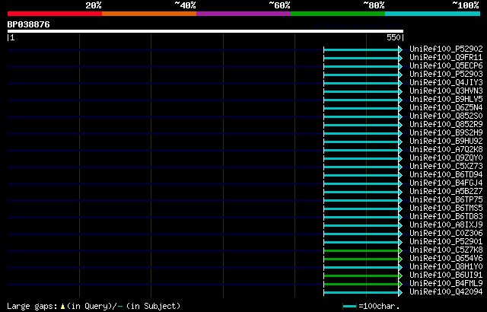Open subject UniRef100_Q9FR11
Viewport: 487px width, 312px height.
446,57
